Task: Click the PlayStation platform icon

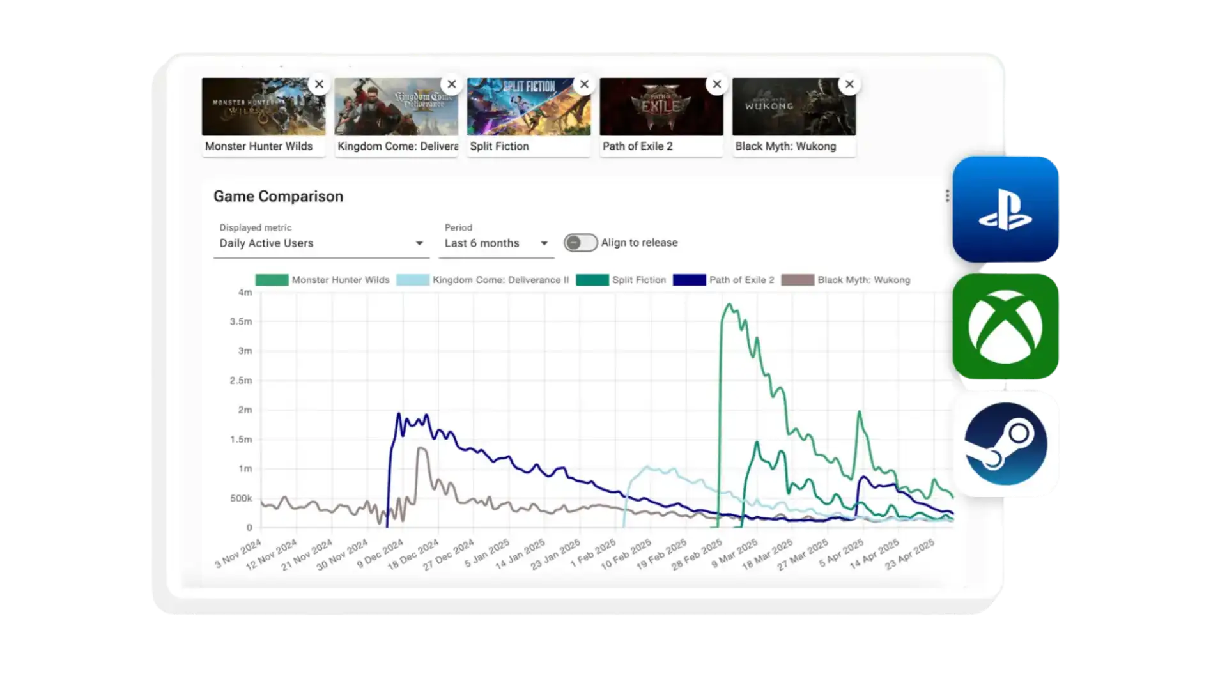Action: coord(1005,209)
